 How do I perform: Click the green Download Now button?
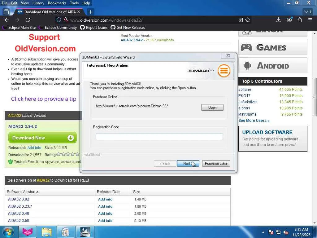(42, 138)
